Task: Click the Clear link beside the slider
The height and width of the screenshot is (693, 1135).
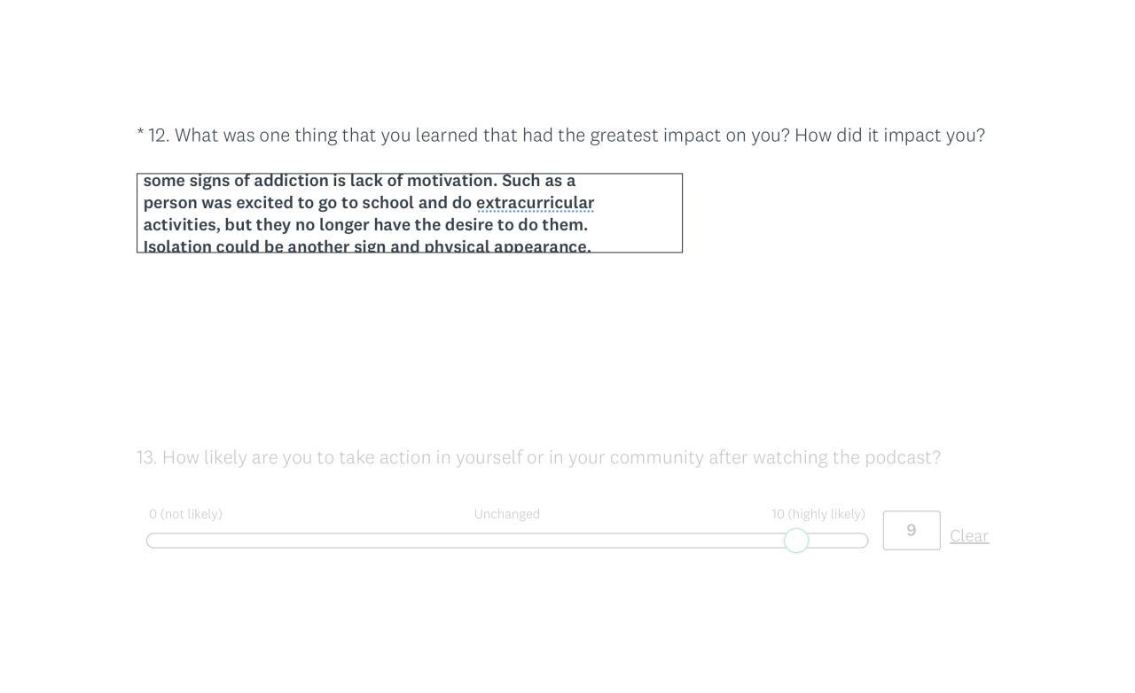Action: pos(969,536)
